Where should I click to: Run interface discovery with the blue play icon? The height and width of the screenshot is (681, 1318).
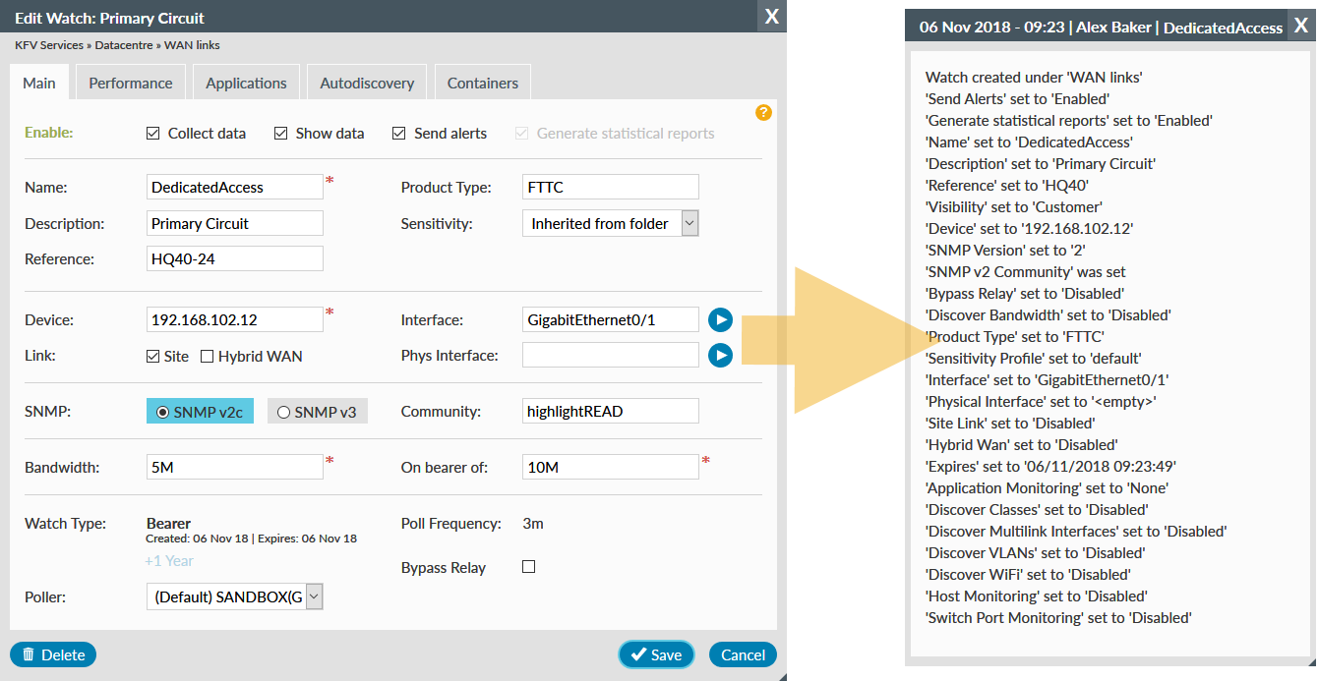pos(720,319)
